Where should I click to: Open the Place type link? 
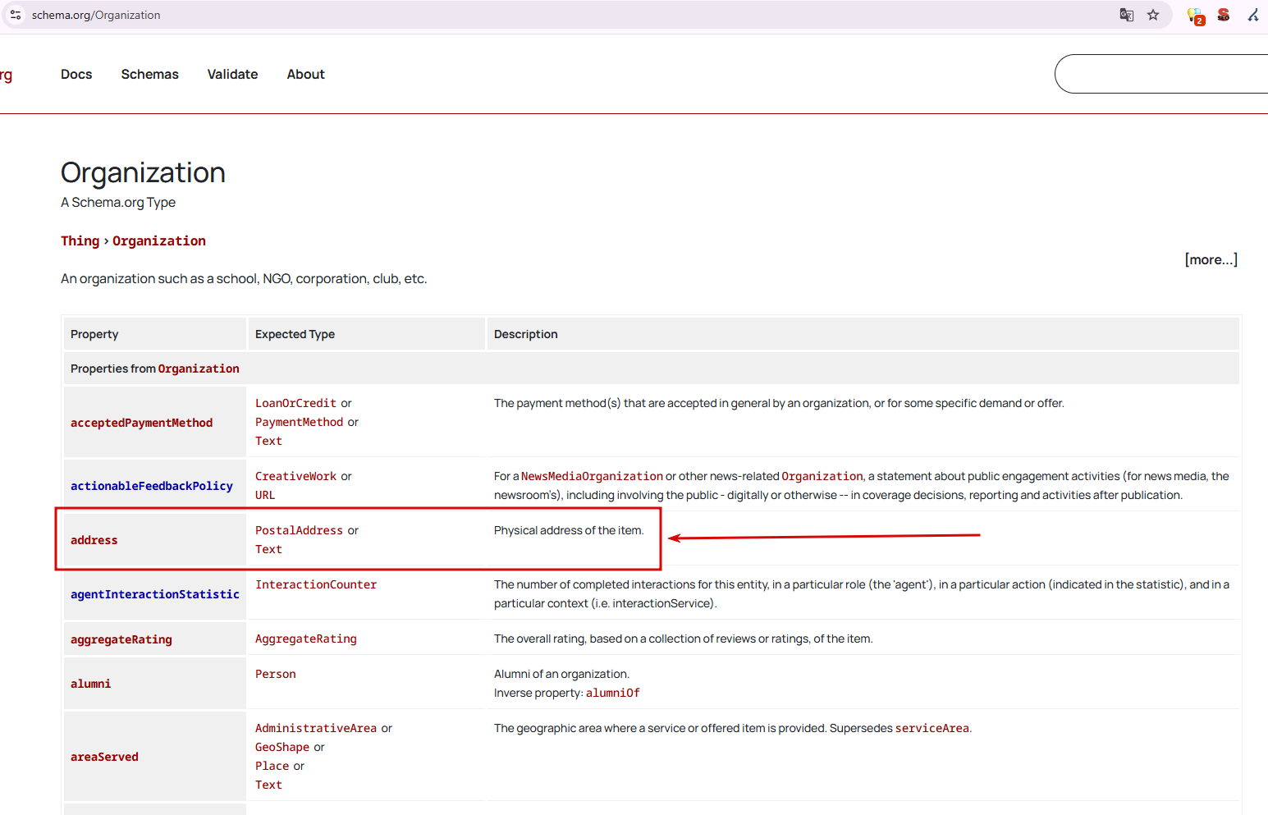272,766
